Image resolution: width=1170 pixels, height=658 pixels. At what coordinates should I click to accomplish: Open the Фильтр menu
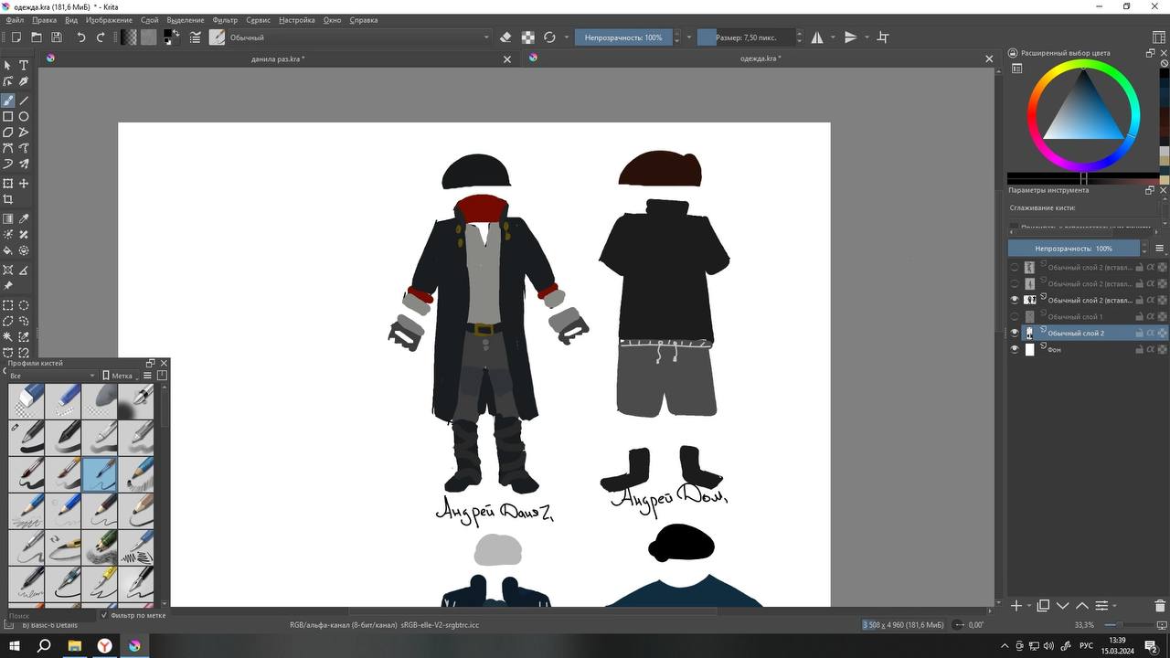(x=224, y=20)
